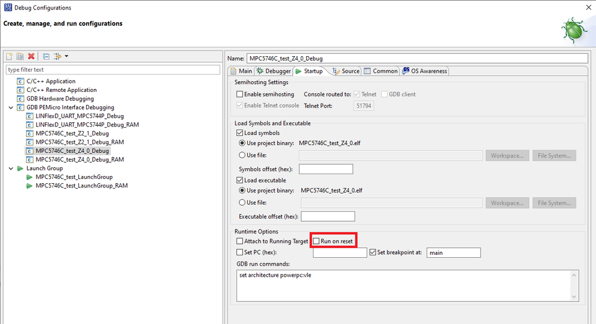Select LINFlexD_UART_MPC5744P_Debug configuration
The height and width of the screenshot is (324, 596).
point(79,116)
